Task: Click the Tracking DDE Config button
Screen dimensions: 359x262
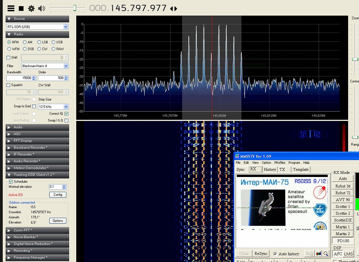Action: coord(58,195)
